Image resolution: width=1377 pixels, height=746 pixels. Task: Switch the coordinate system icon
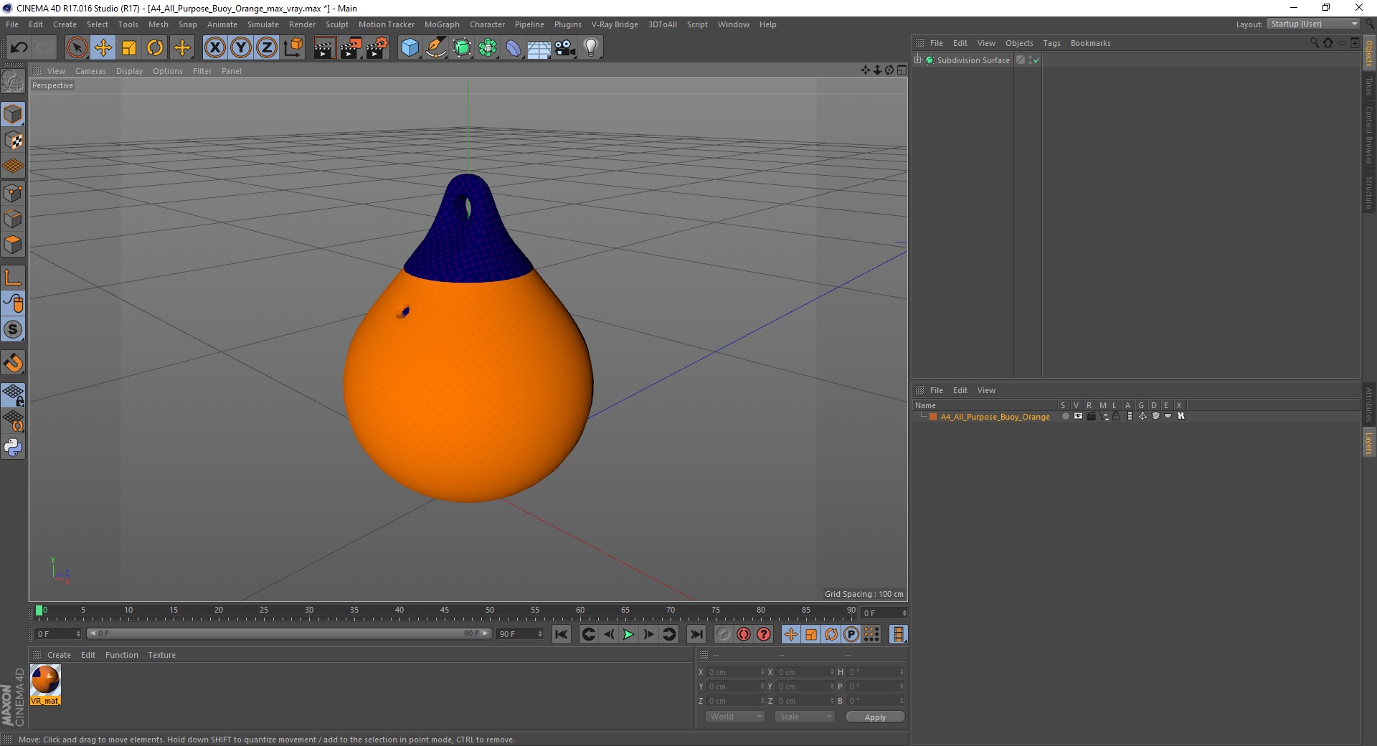click(x=293, y=48)
